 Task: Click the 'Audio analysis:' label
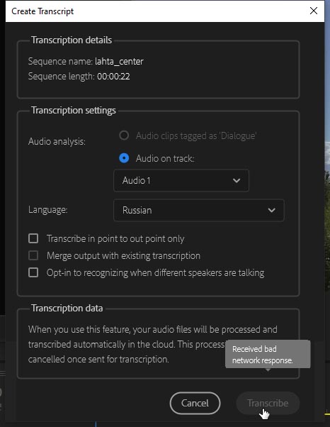coord(57,142)
